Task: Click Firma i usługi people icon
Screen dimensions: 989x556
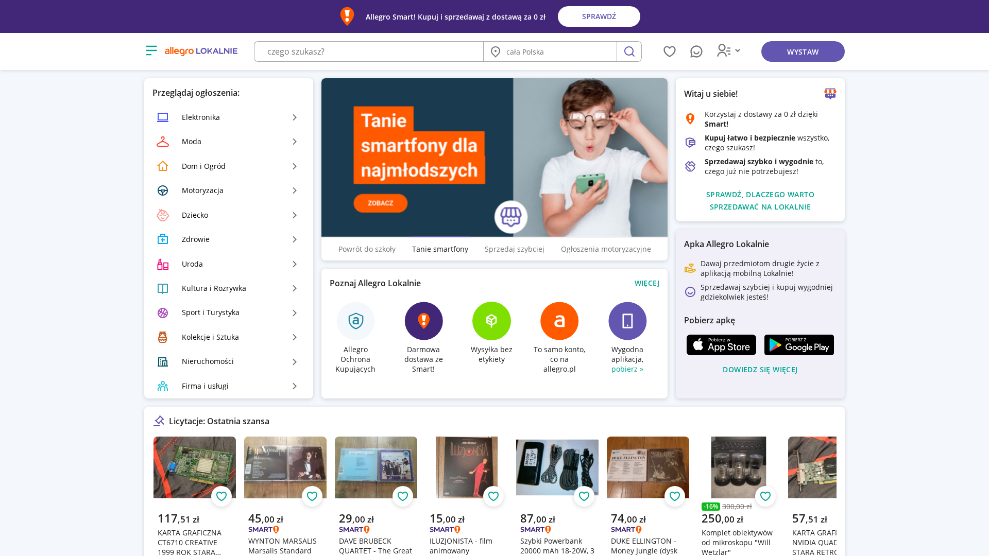Action: [163, 386]
